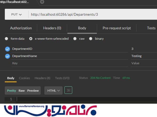
Task: Uncheck the DepartmentName parameter checkbox
Action: pos(7,56)
